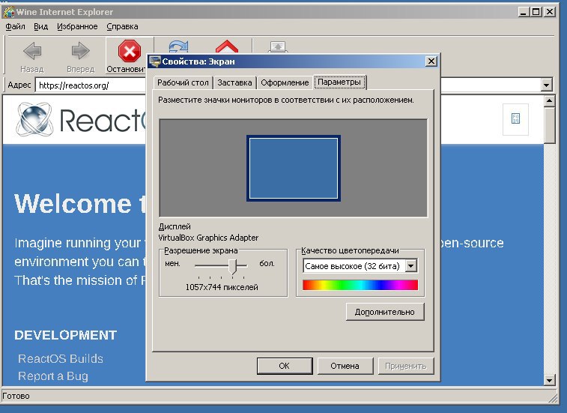The width and height of the screenshot is (567, 413).
Task: Click the Самое высокое (32 бита) combo box text
Action: point(353,266)
